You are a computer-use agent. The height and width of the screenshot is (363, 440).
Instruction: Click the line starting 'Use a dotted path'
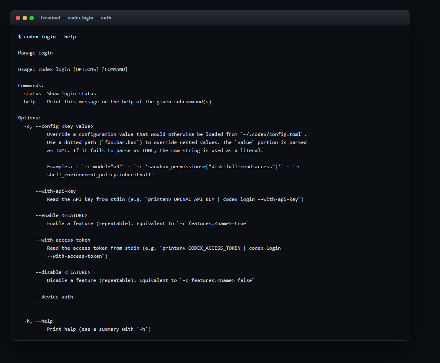click(176, 142)
